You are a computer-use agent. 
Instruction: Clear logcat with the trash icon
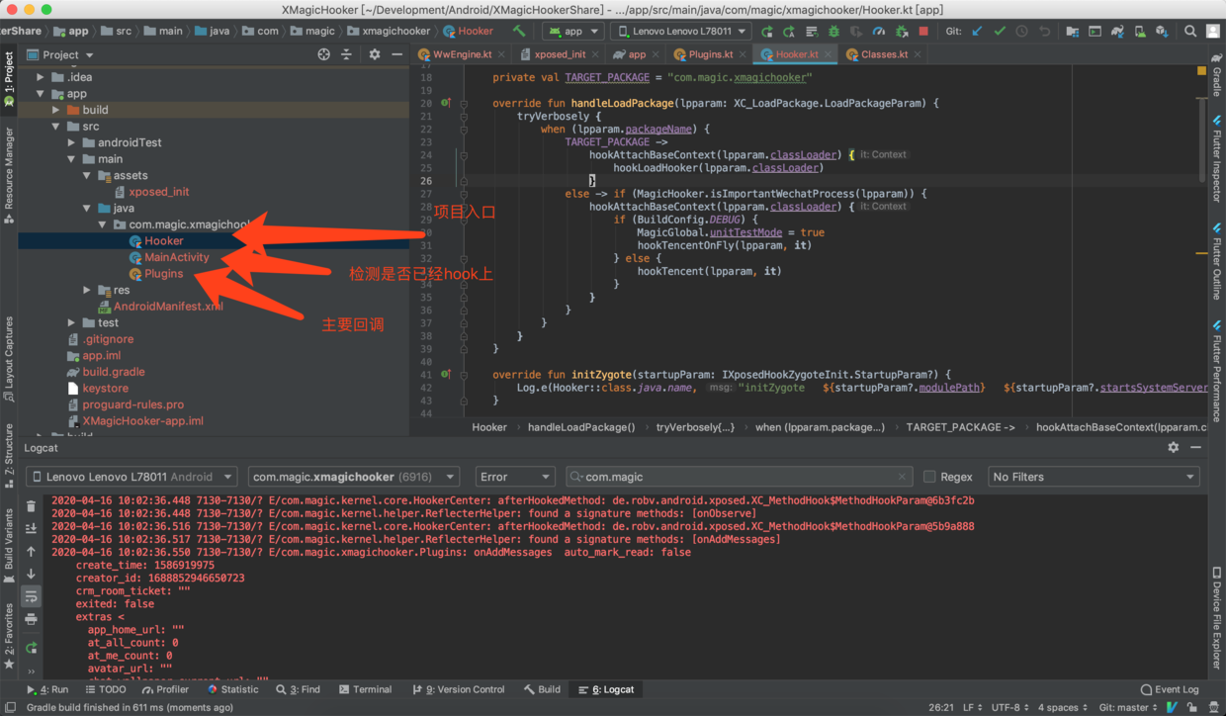pos(32,506)
